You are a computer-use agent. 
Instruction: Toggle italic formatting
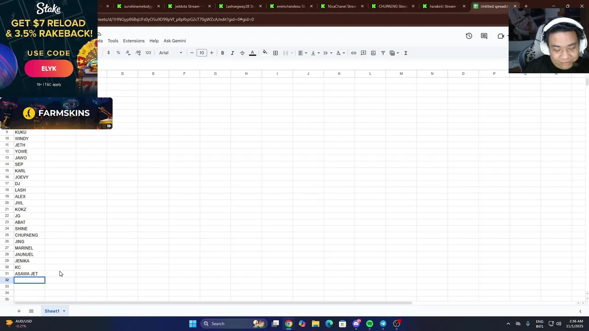tap(232, 53)
